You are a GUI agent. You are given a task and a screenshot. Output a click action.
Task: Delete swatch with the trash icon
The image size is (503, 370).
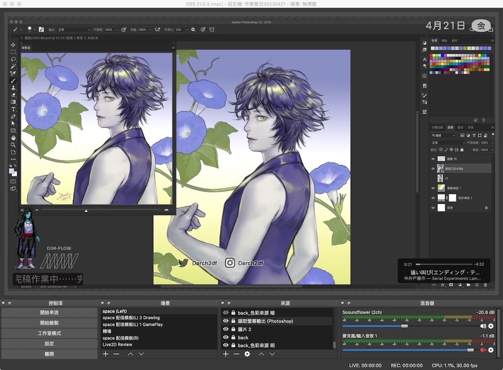click(484, 120)
